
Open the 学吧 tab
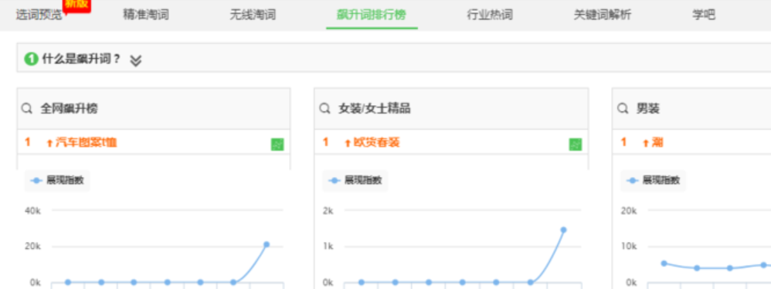click(x=704, y=15)
